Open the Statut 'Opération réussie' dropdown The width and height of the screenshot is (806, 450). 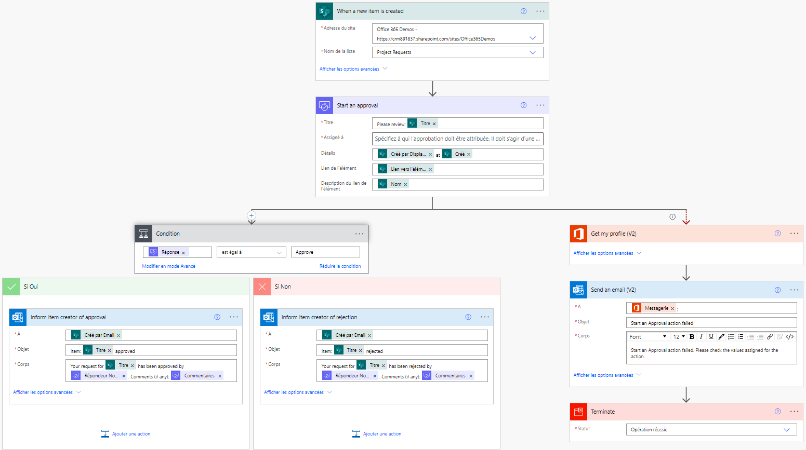[711, 430]
